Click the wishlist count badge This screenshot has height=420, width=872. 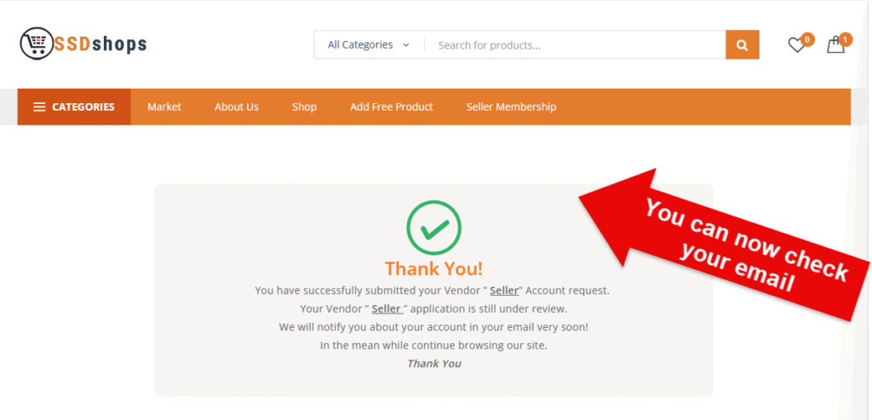(807, 39)
